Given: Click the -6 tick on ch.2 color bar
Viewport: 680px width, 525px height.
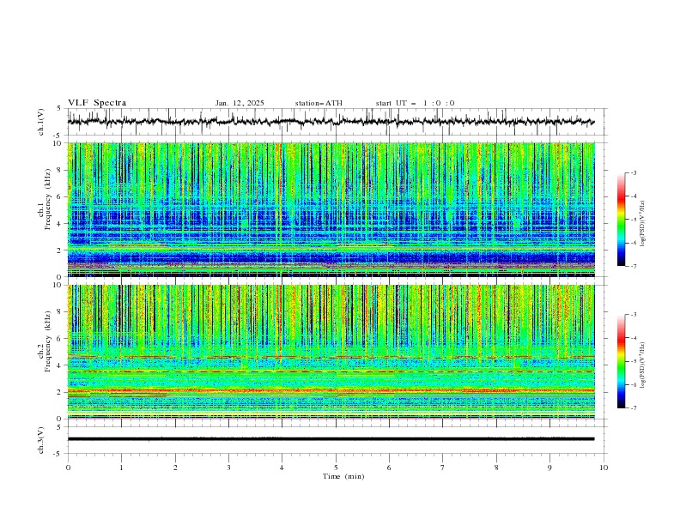Looking at the screenshot, I should click(633, 384).
